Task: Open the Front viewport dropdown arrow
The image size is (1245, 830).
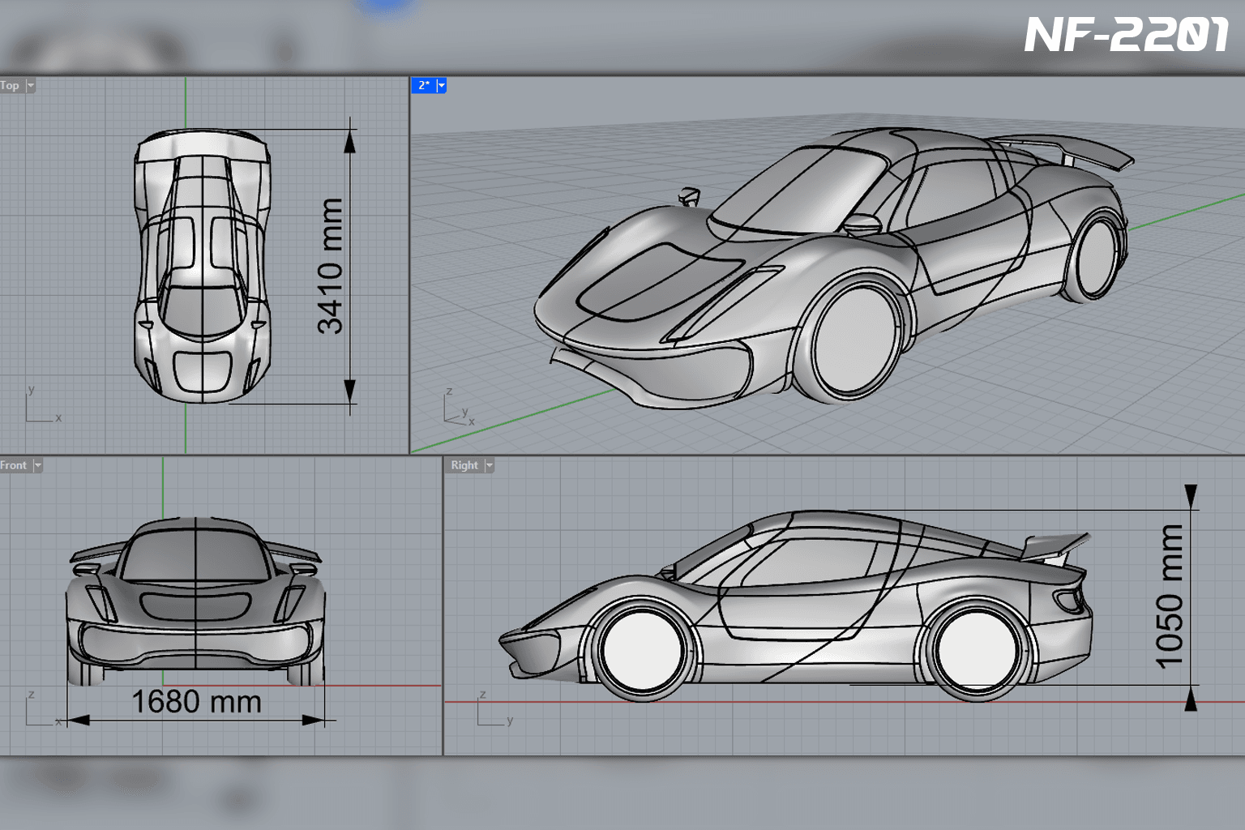Action: [x=38, y=465]
